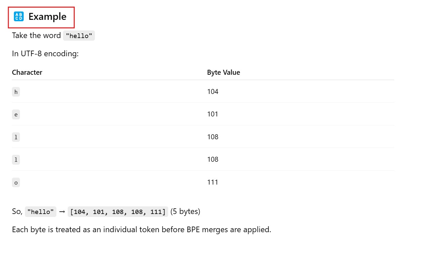This screenshot has height=255, width=432.
Task: Click the second 'l' character code cell
Action: (x=16, y=160)
